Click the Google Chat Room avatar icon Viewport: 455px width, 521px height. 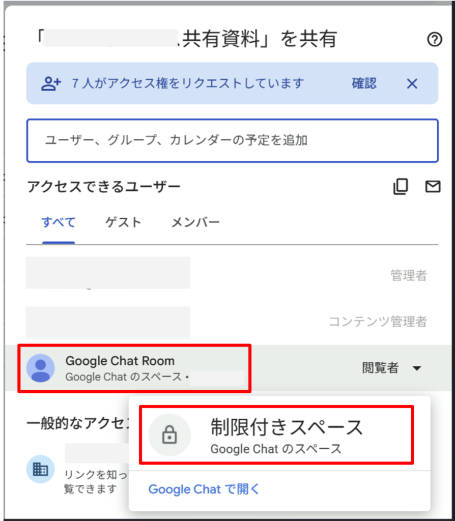click(41, 368)
